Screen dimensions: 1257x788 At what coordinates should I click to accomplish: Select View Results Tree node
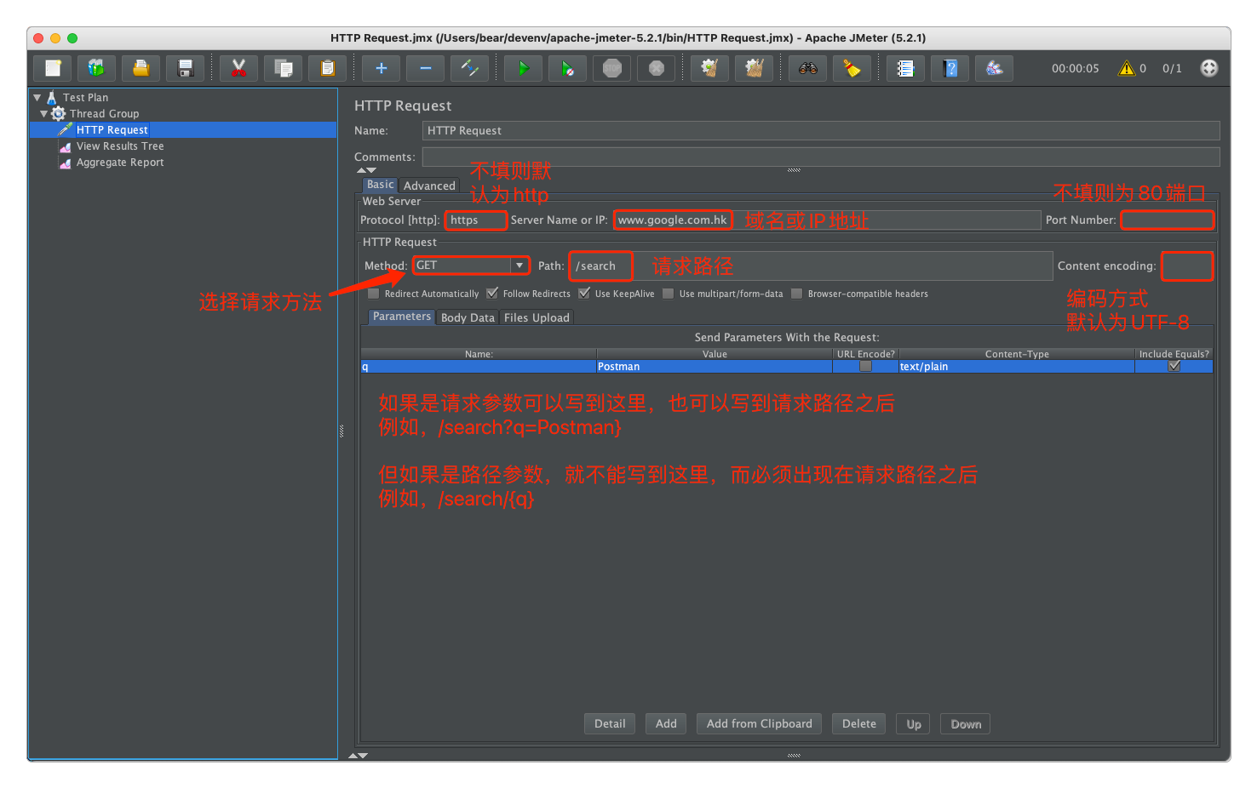pyautogui.click(x=120, y=146)
